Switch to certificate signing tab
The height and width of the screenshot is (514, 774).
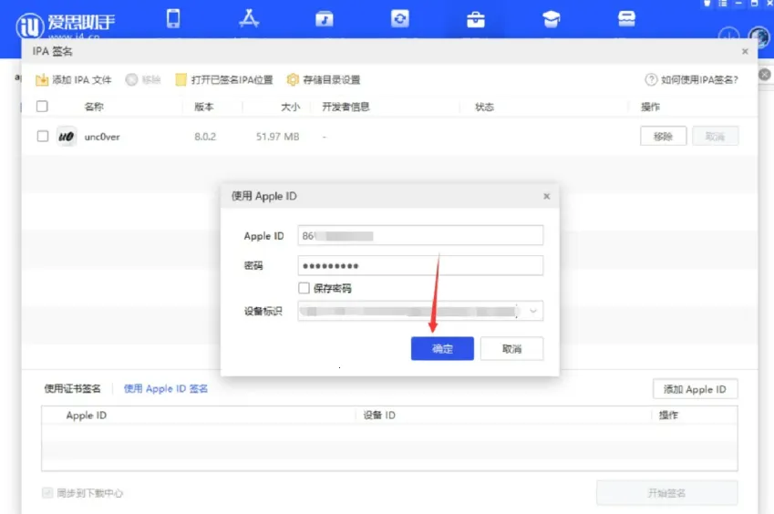pyautogui.click(x=73, y=389)
